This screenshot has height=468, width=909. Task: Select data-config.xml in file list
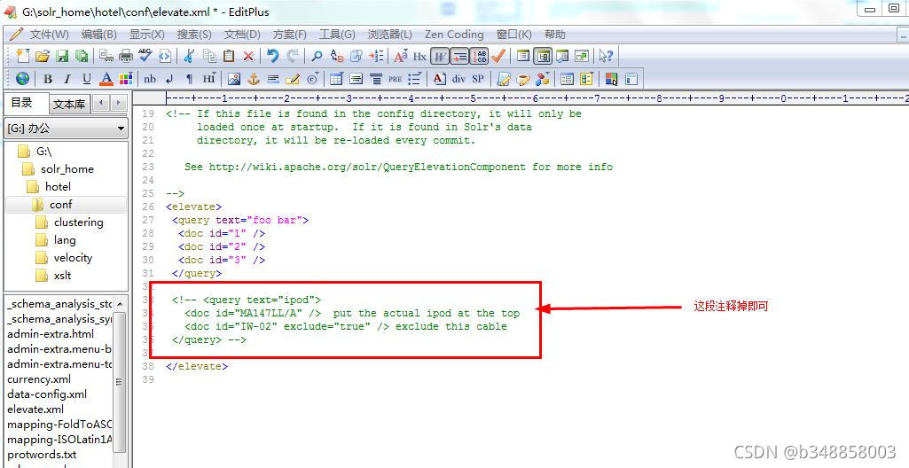click(47, 394)
